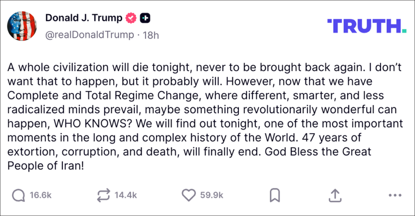The width and height of the screenshot is (415, 216).
Task: Click the black plus badge beside the name
Action: coord(145,18)
